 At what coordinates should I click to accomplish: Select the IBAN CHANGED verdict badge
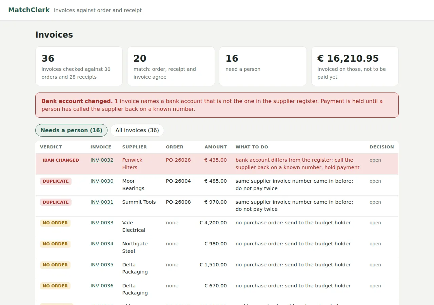point(61,160)
